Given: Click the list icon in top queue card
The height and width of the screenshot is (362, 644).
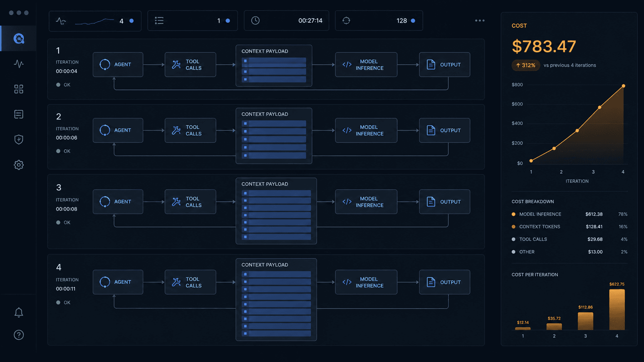Looking at the screenshot, I should [x=159, y=21].
